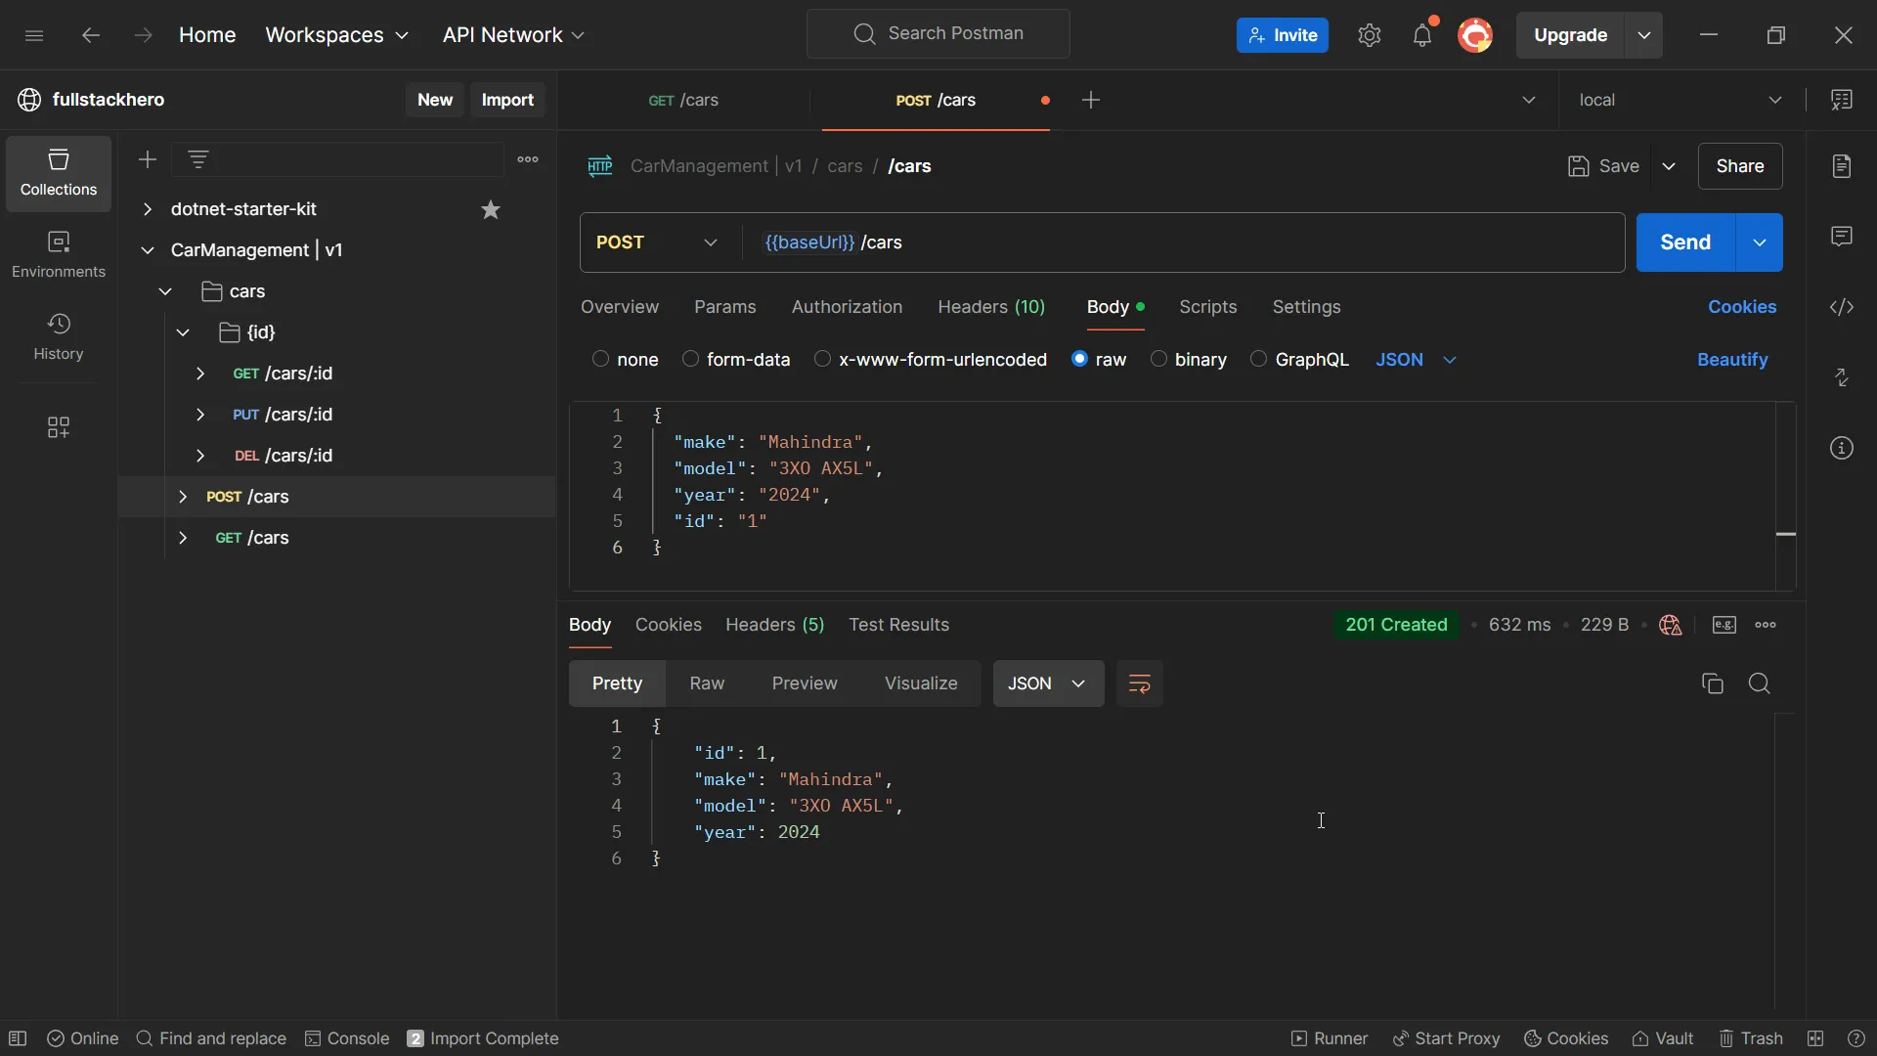The width and height of the screenshot is (1877, 1056).
Task: Open the POST method dropdown
Action: 657,242
